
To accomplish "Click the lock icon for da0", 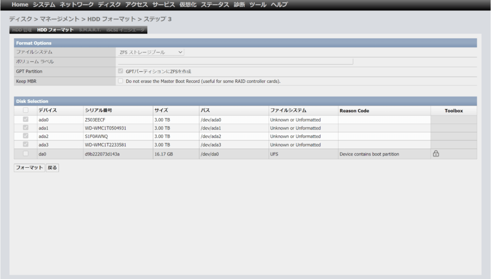I will pyautogui.click(x=436, y=154).
